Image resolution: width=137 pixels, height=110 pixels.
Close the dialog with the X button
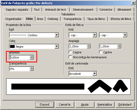point(133,3)
